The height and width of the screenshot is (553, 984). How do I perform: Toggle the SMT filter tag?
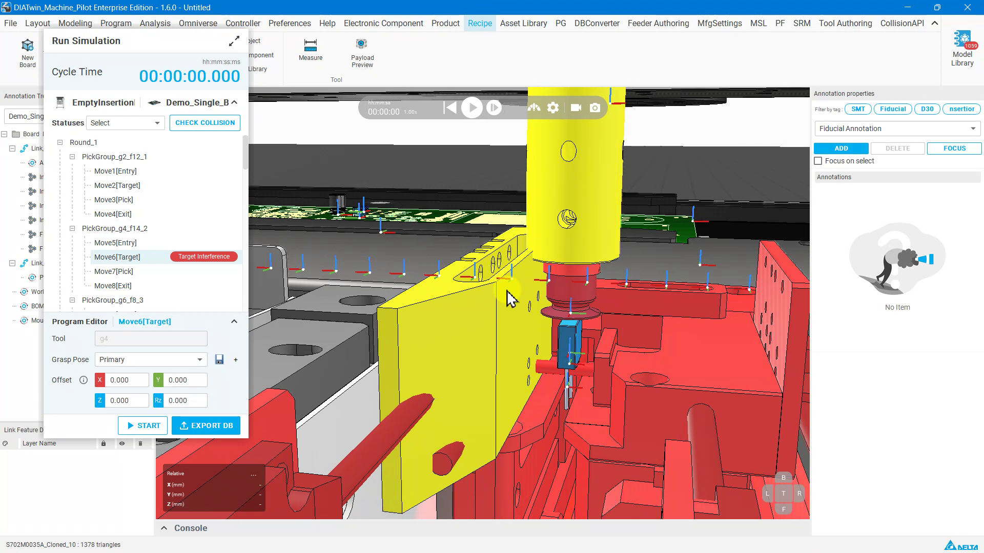[x=858, y=109]
